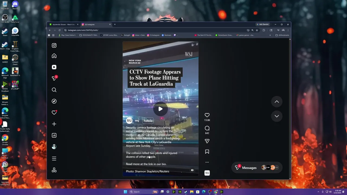Viewport: 347px width, 195px height.
Task: Expand hidden bookmarks double chevron
Action: click(270, 35)
